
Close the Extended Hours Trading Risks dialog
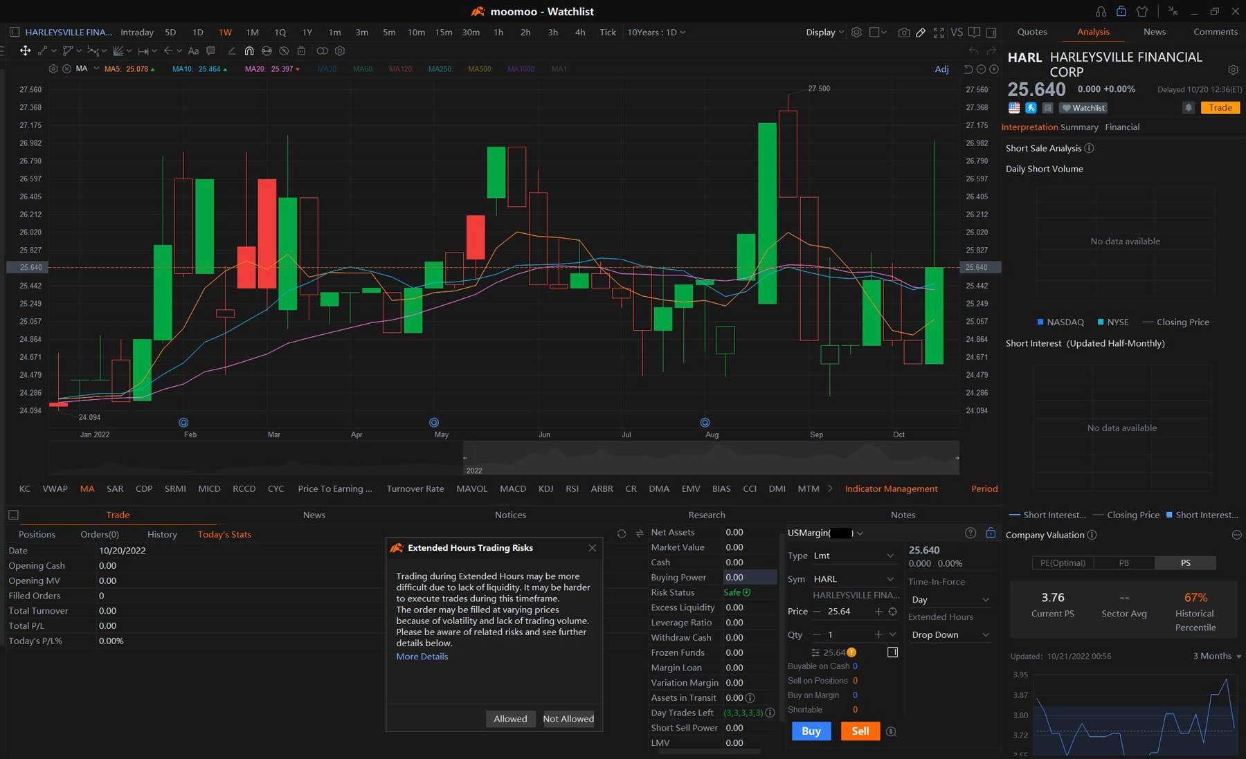593,548
